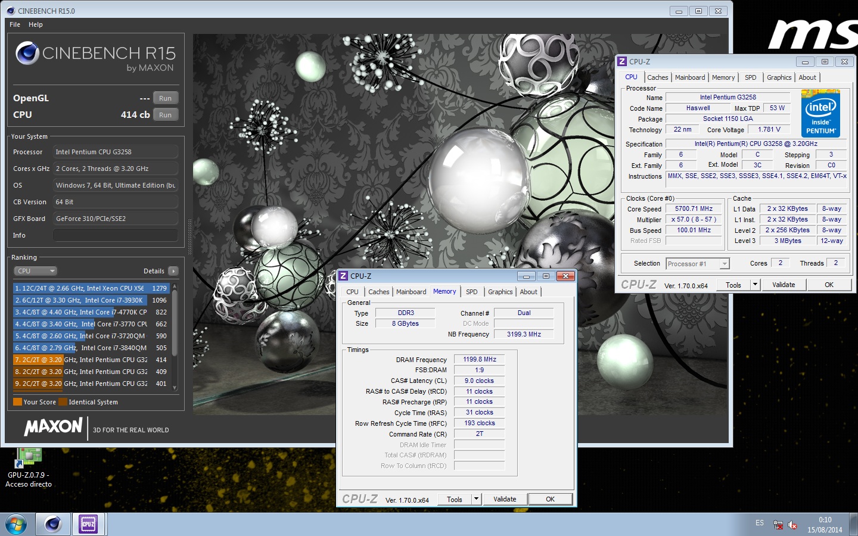
Task: Switch to SPD tab in memory window
Action: (x=472, y=292)
